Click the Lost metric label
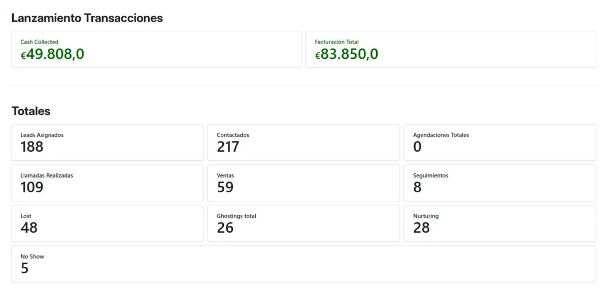Screen dimensions: 609x288 [25, 216]
